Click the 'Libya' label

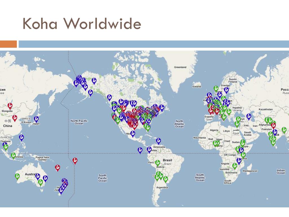226,131
